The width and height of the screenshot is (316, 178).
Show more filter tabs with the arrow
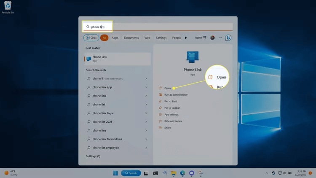[x=186, y=38]
